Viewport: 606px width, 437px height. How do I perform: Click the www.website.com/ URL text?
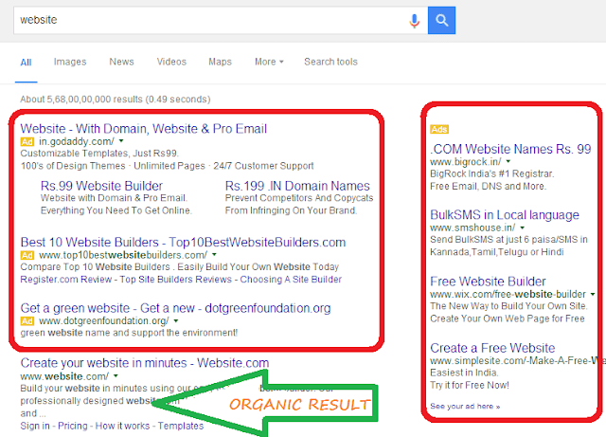coord(64,376)
